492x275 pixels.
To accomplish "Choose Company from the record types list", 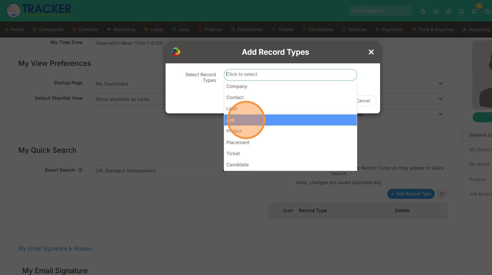I will (290, 86).
